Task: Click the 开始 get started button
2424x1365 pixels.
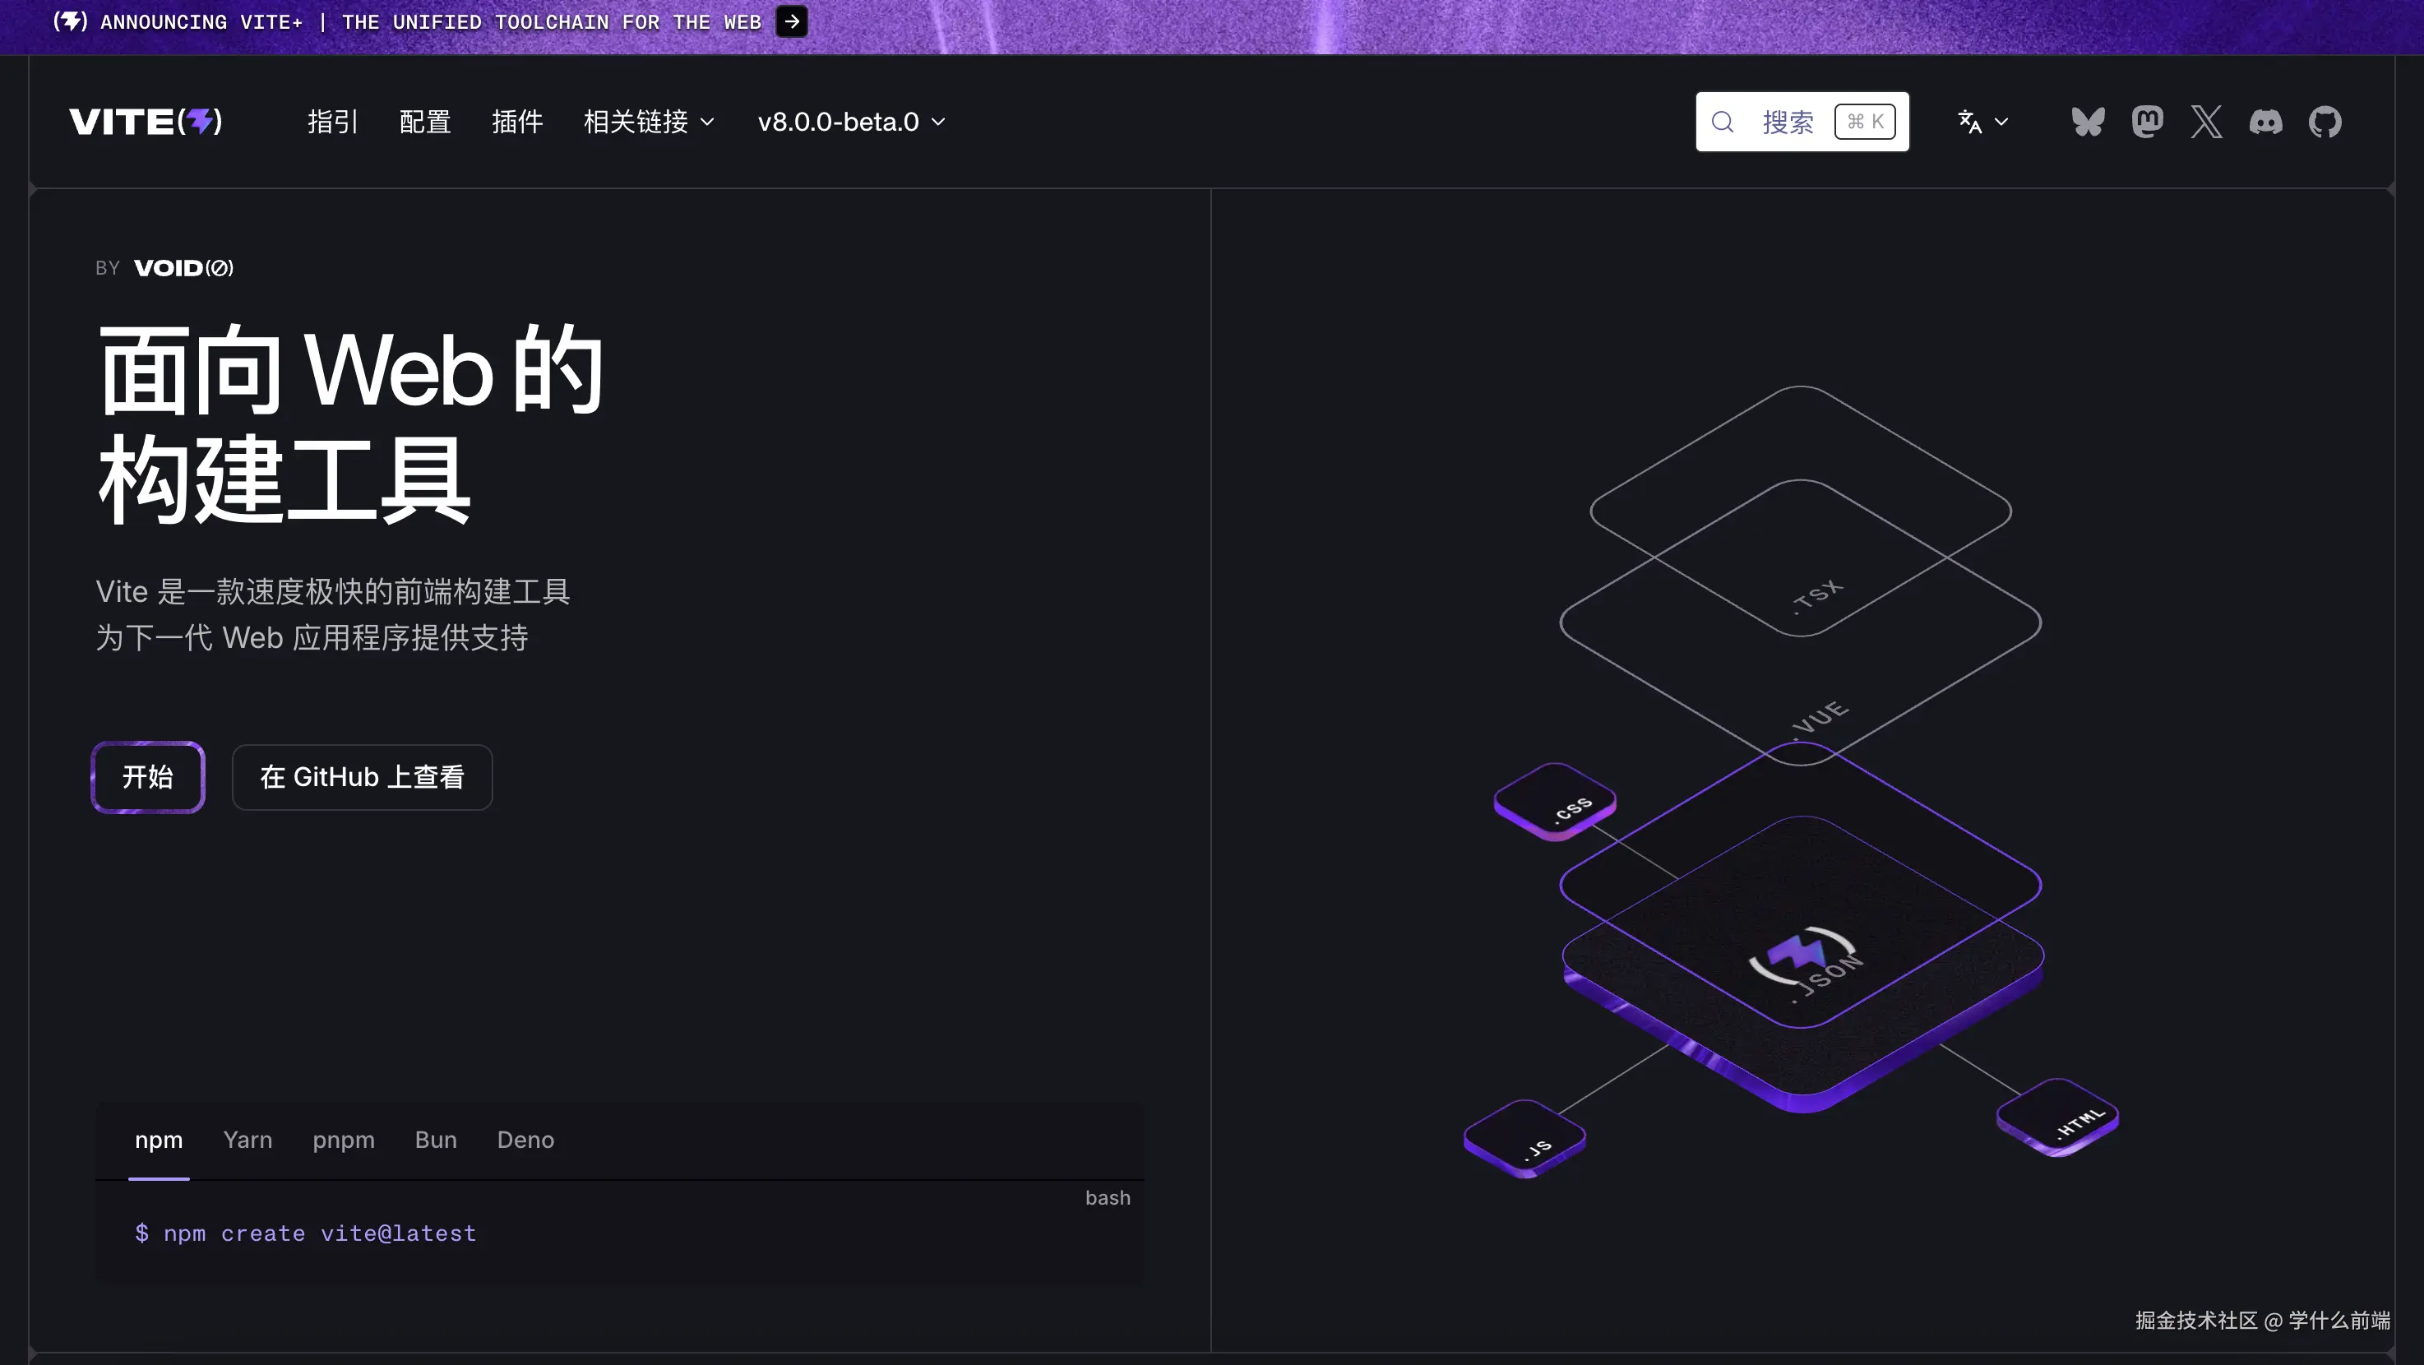Action: point(148,777)
